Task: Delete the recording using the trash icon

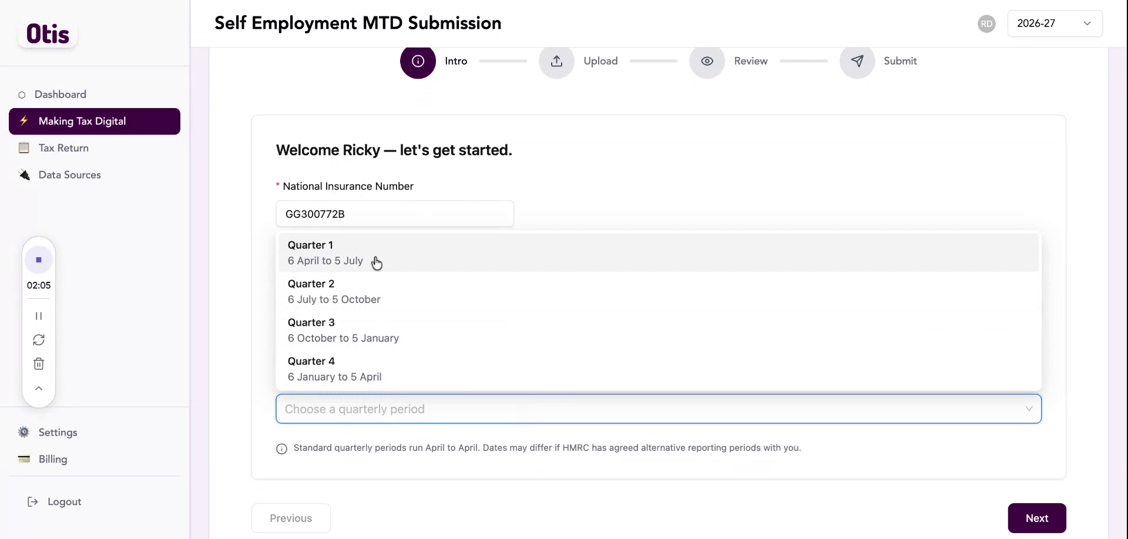Action: coord(39,364)
